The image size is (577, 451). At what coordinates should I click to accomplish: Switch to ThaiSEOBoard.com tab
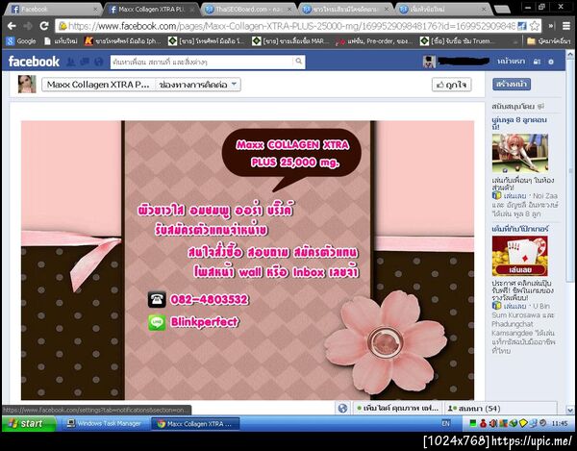(x=248, y=10)
